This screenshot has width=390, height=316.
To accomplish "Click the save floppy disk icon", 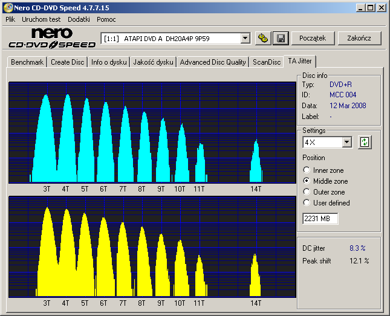I will 281,38.
